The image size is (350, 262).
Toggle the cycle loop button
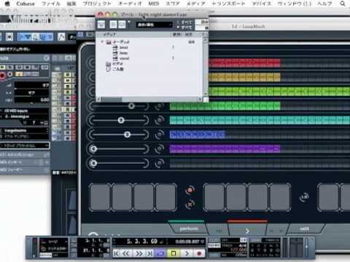[x=161, y=253]
